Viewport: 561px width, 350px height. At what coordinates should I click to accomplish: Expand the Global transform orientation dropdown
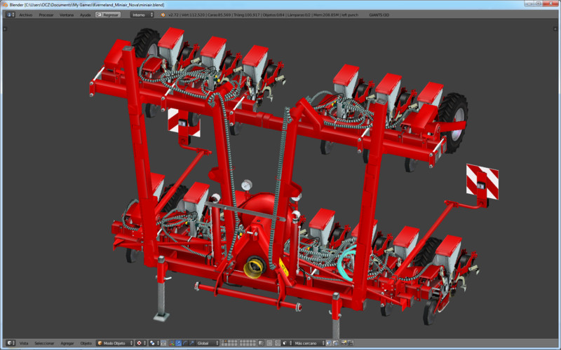pyautogui.click(x=206, y=343)
